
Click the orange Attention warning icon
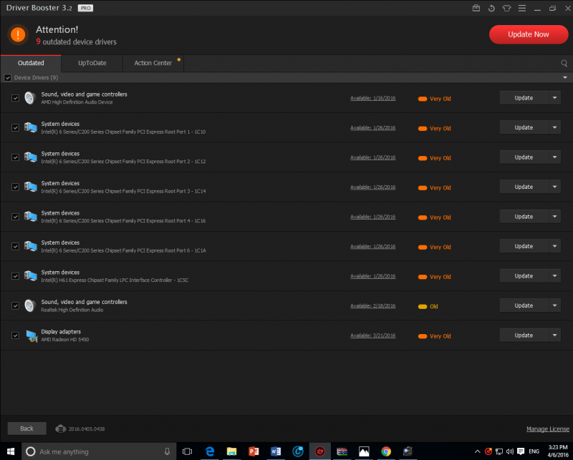[18, 34]
